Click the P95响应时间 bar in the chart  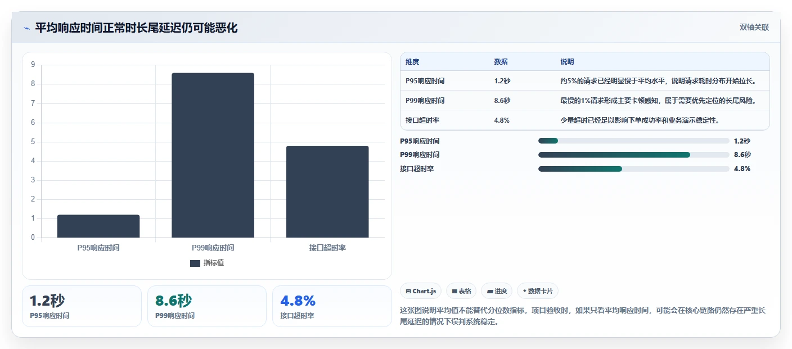pos(98,226)
